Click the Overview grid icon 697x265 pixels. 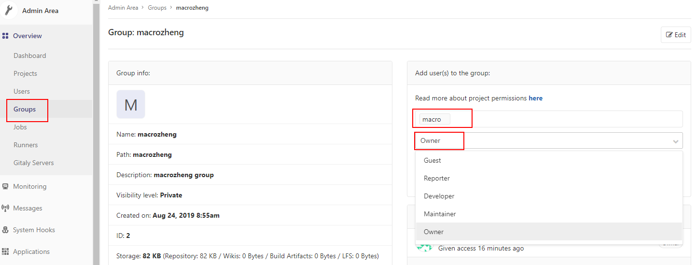5,36
